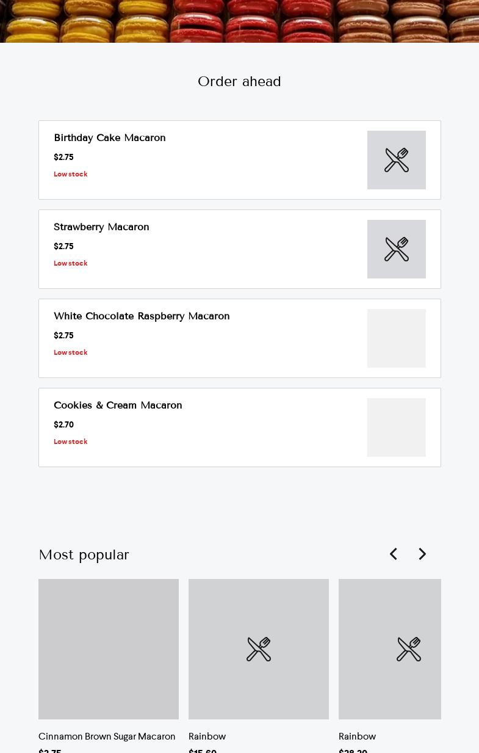Open White Chocolate Raspberry Macaron image placeholder
The height and width of the screenshot is (753, 479).
397,338
